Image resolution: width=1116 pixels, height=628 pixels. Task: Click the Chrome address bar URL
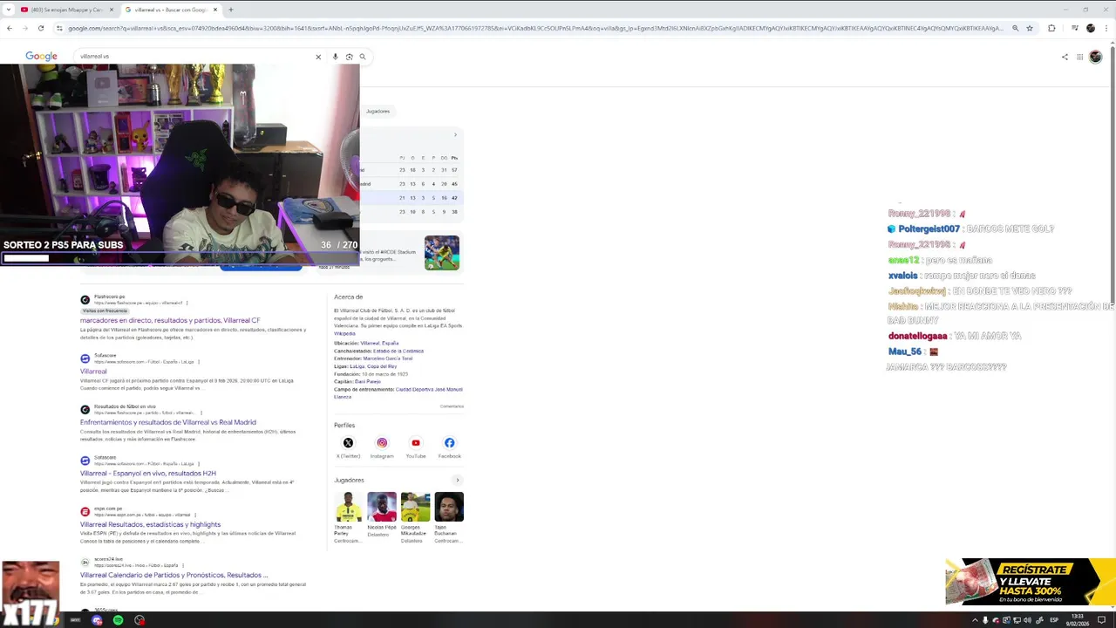tap(534, 28)
